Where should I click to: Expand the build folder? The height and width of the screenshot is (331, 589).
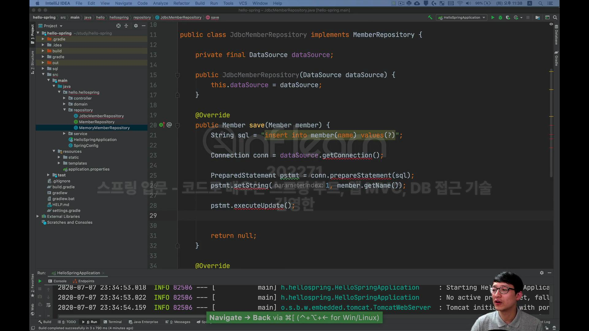(x=43, y=51)
